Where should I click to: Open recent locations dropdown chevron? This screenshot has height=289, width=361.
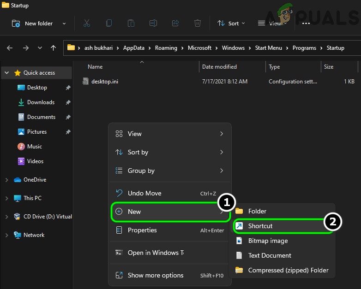(40, 48)
